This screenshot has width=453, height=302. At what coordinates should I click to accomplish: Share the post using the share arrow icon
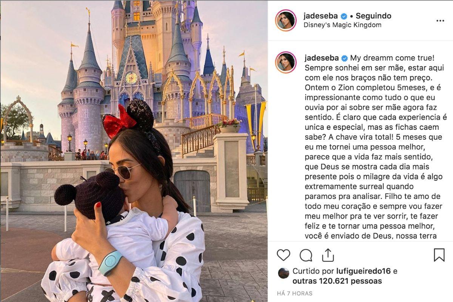tap(328, 255)
